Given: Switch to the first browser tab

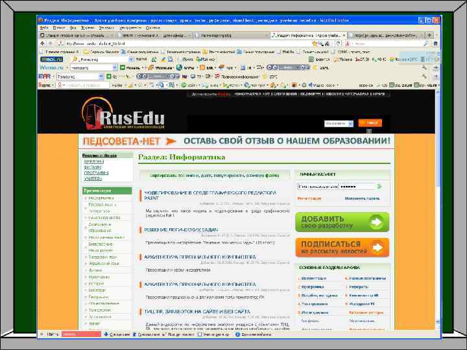Looking at the screenshot, I should (77, 35).
